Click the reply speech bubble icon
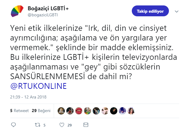This screenshot has height=132, width=187. point(13,125)
